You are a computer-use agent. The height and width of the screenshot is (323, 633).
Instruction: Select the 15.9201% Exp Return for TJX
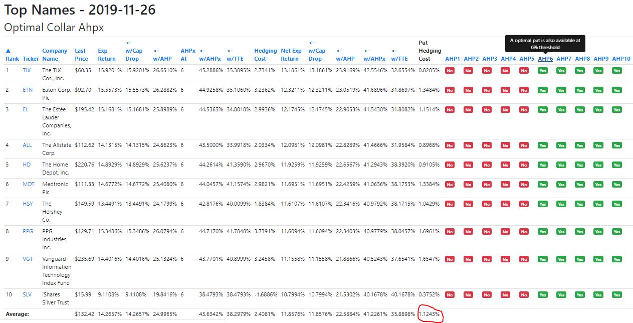point(109,70)
